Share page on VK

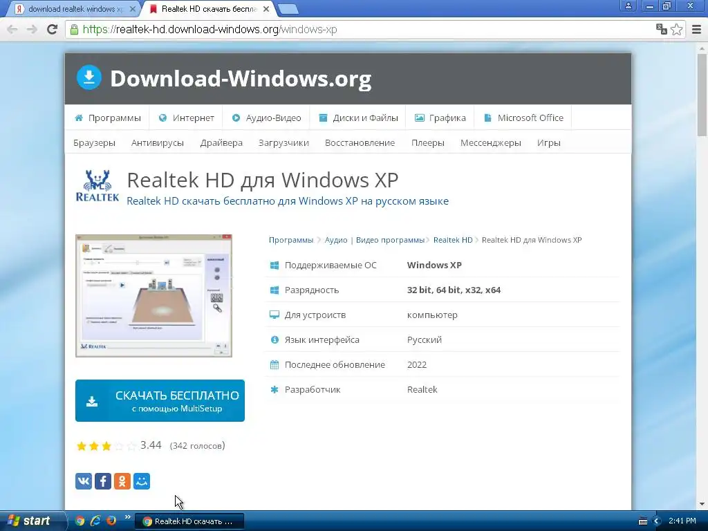(84, 481)
